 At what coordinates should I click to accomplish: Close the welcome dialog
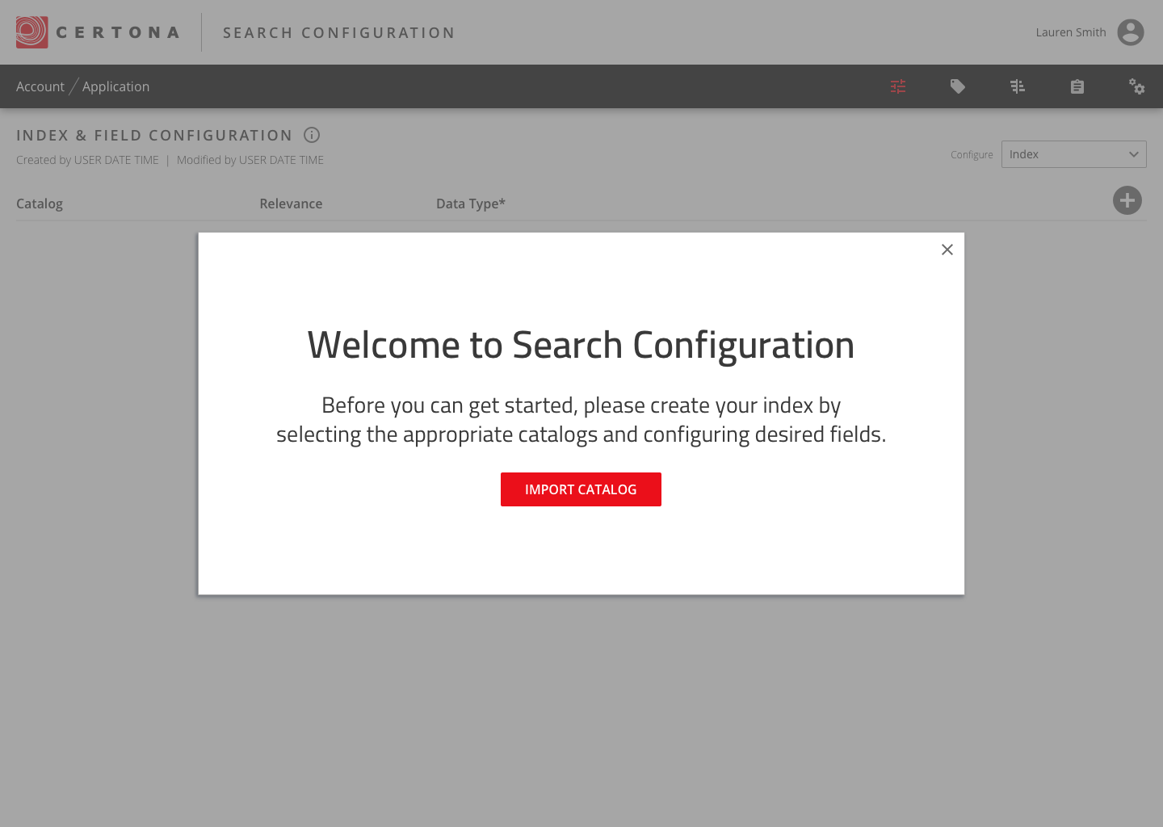[947, 250]
